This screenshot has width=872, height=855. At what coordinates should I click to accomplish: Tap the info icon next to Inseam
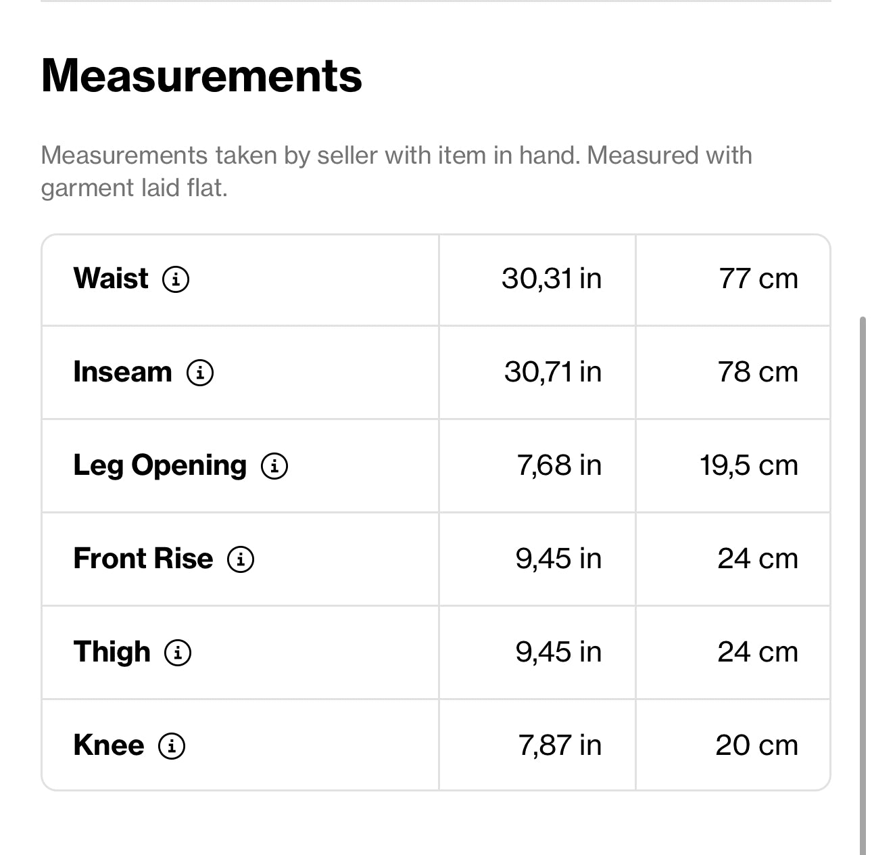[200, 372]
